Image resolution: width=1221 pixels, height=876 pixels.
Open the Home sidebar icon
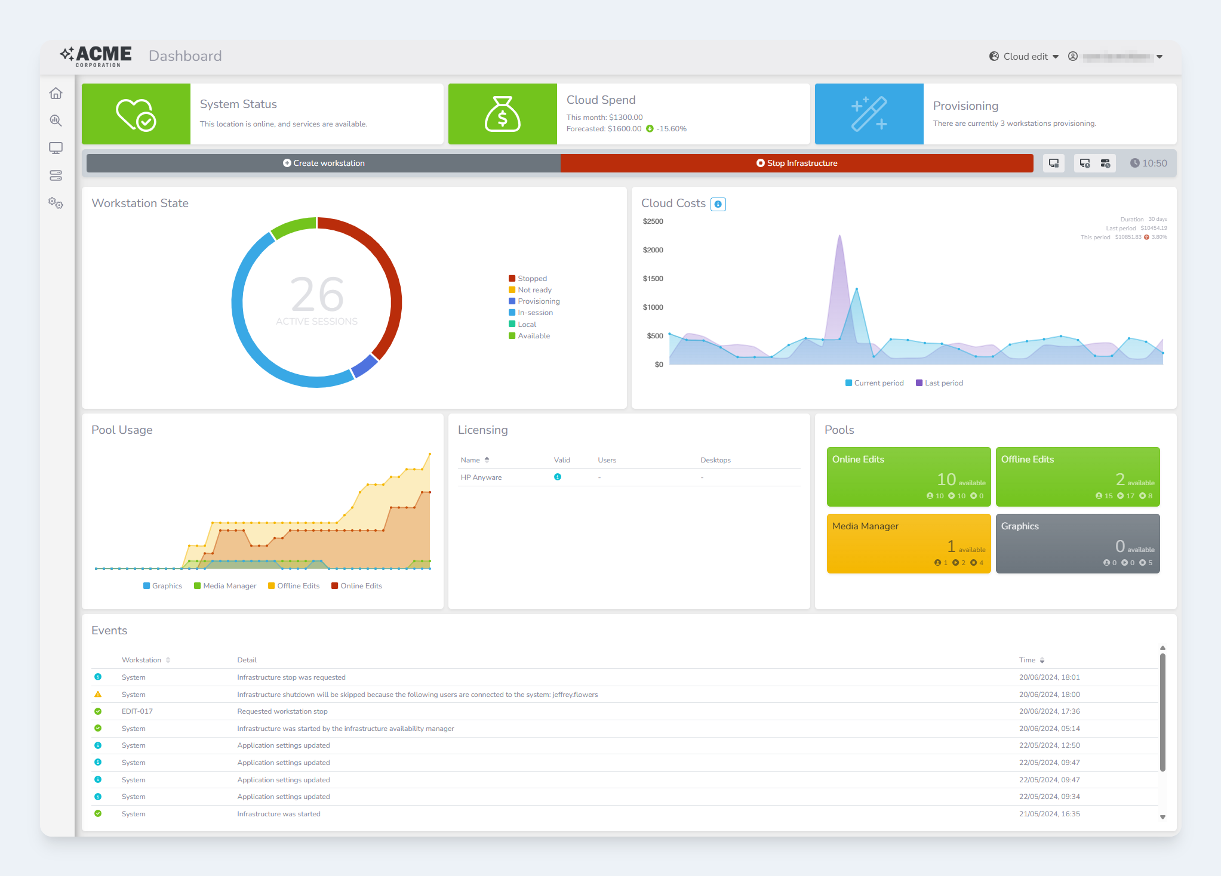[56, 93]
